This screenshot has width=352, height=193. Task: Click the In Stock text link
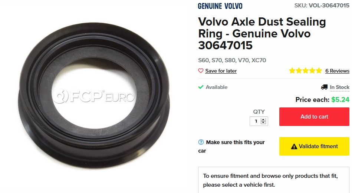coord(339,87)
